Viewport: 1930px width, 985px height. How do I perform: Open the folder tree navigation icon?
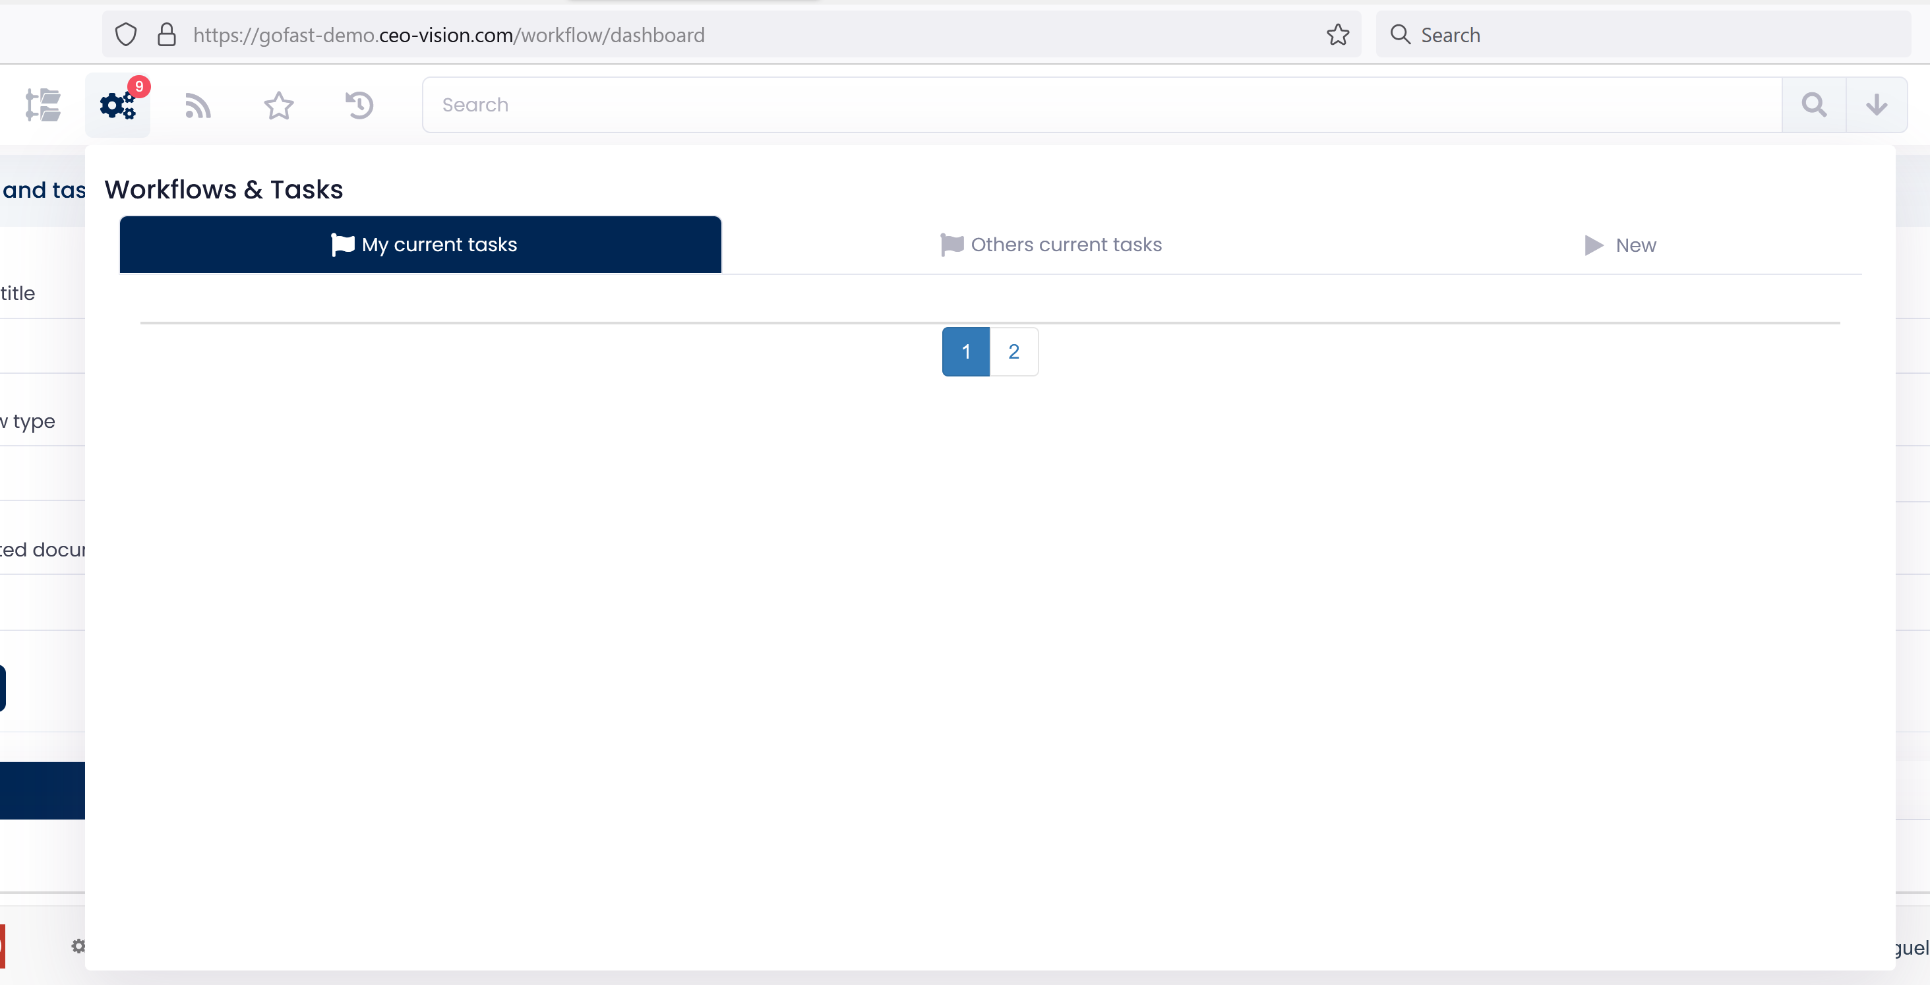click(43, 105)
